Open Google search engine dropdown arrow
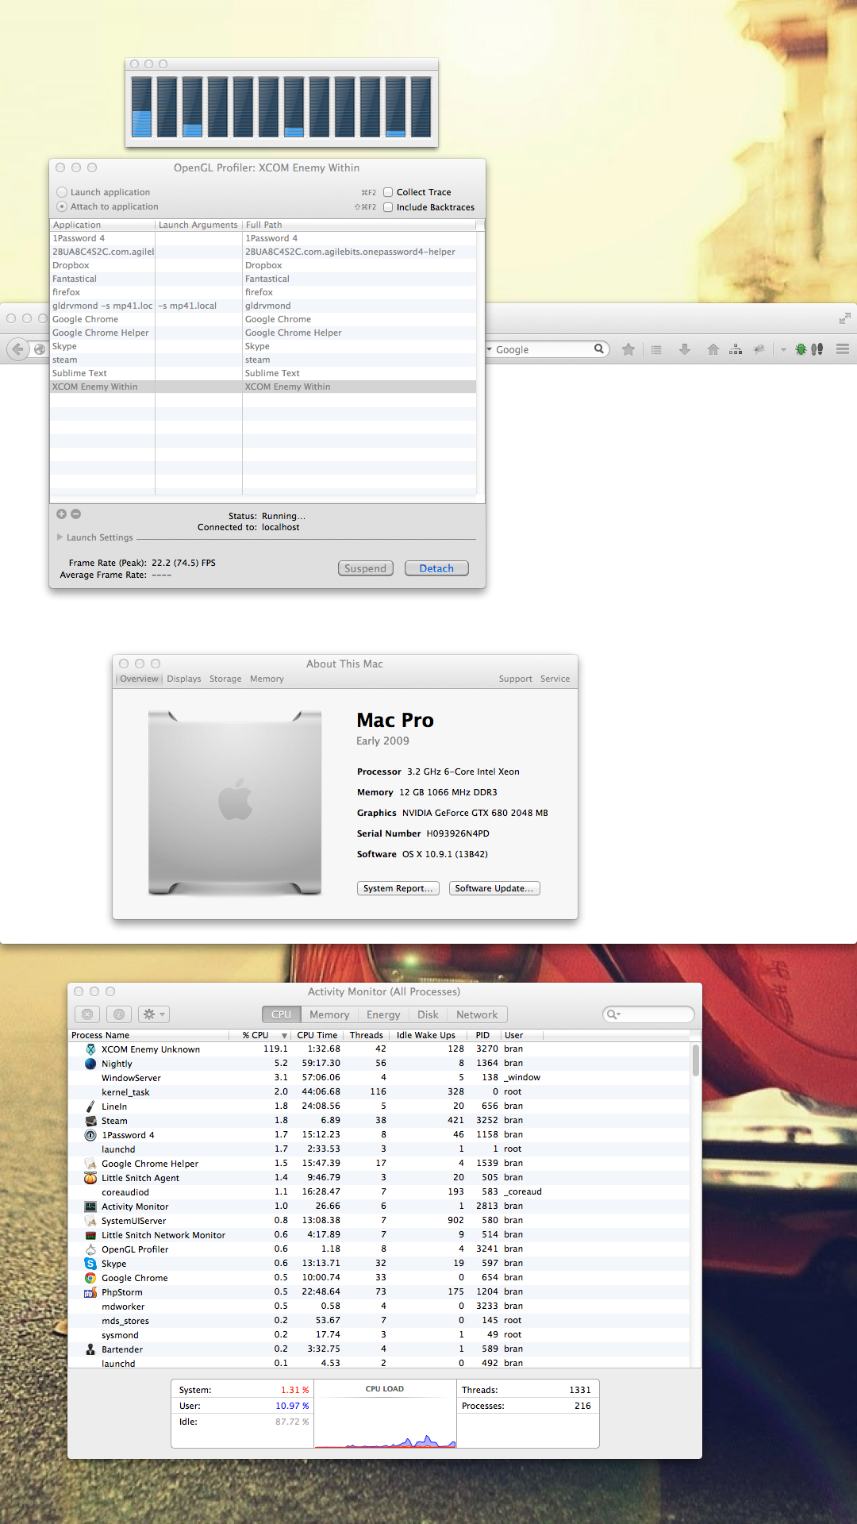This screenshot has width=857, height=1524. (x=490, y=349)
